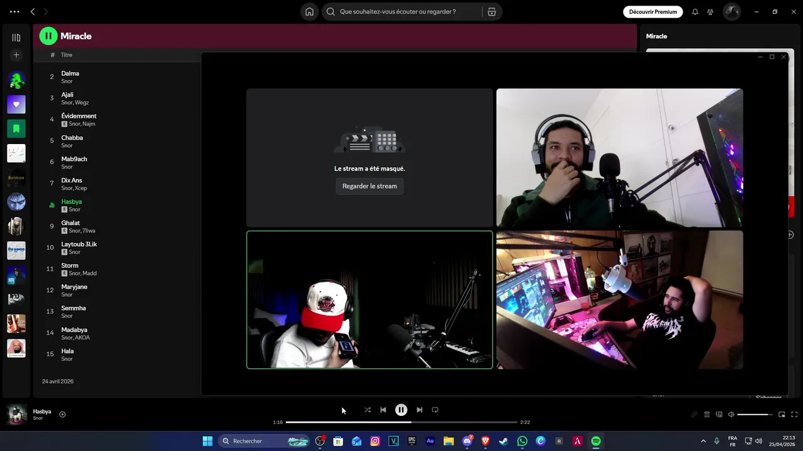Toggle shuffle in player bar
The image size is (803, 451).
pyautogui.click(x=368, y=410)
